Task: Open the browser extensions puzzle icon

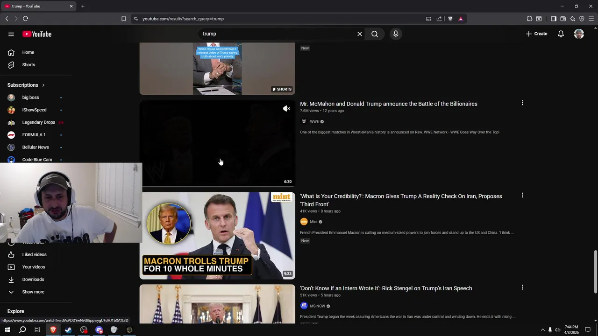Action: click(x=529, y=19)
